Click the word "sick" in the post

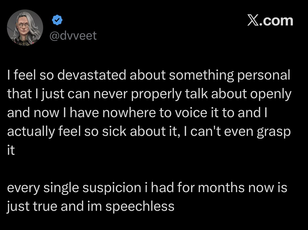point(115,131)
